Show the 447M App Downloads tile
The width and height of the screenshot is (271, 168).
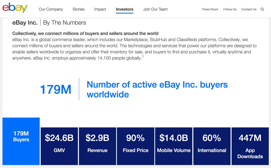tap(250, 146)
